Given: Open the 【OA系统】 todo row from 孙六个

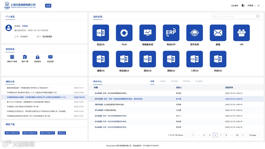Looking at the screenshot, I should [176, 116].
